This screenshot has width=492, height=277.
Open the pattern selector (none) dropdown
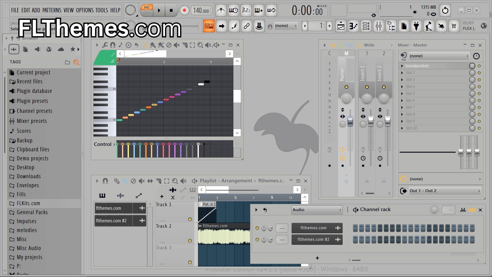pos(286,26)
